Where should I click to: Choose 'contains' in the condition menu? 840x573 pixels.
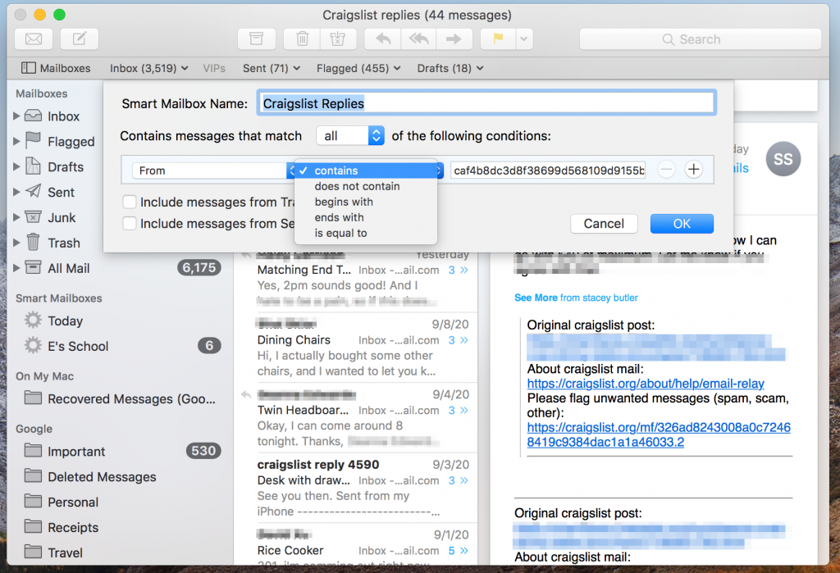point(366,171)
